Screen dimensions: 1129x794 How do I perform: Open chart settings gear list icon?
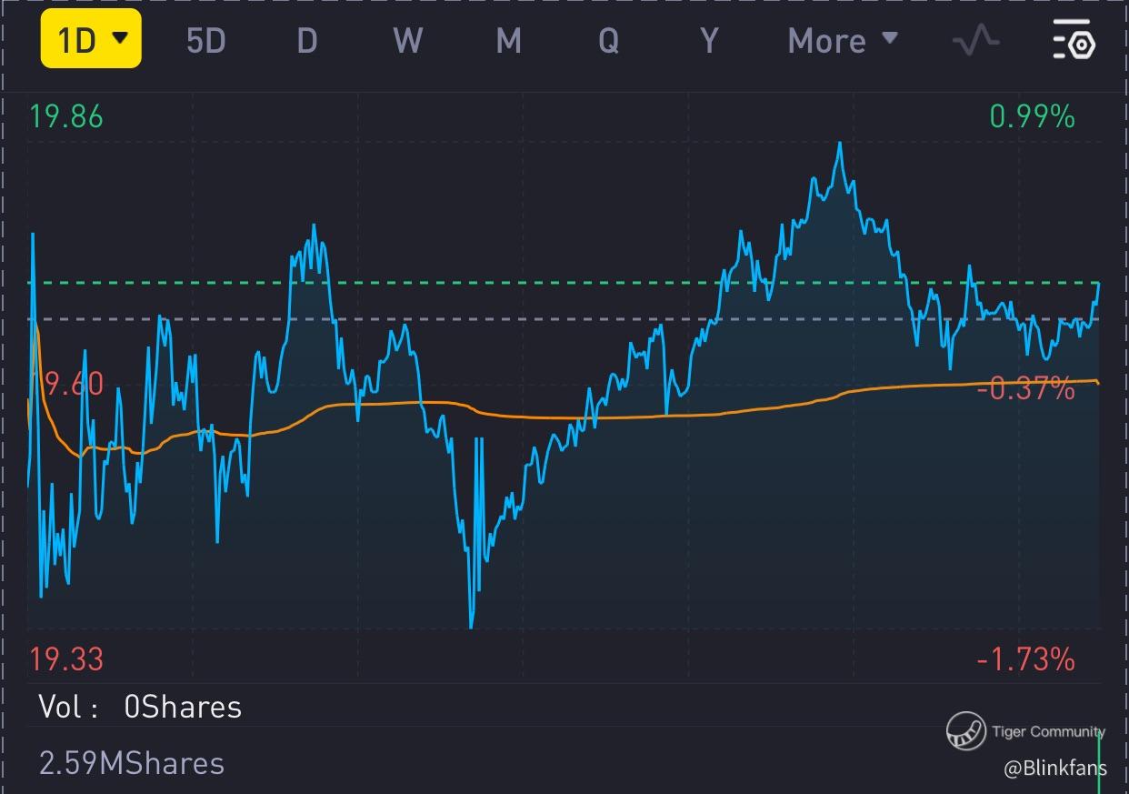(x=1074, y=41)
